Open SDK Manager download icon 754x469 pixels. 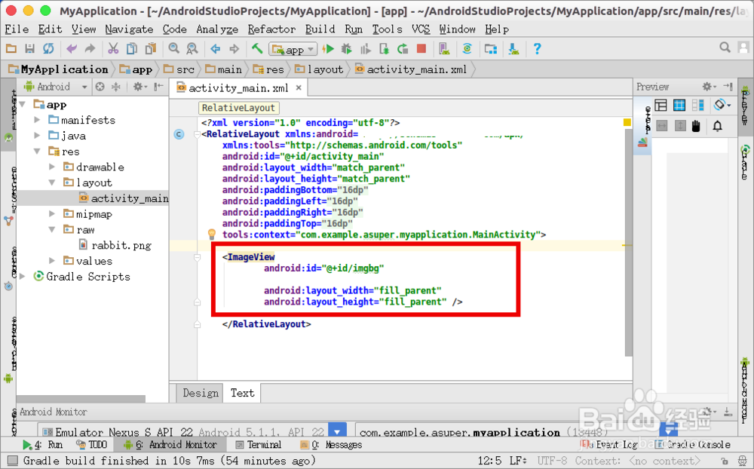(x=513, y=48)
